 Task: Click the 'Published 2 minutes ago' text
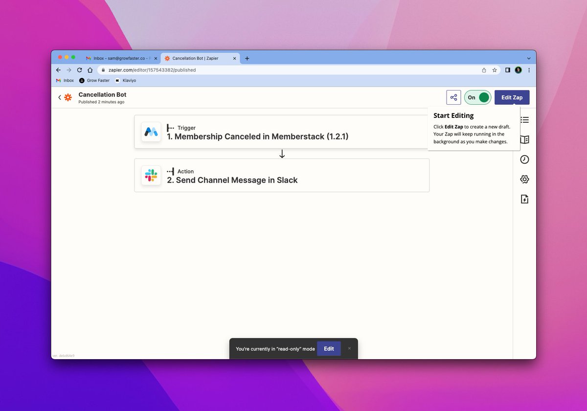click(x=101, y=102)
